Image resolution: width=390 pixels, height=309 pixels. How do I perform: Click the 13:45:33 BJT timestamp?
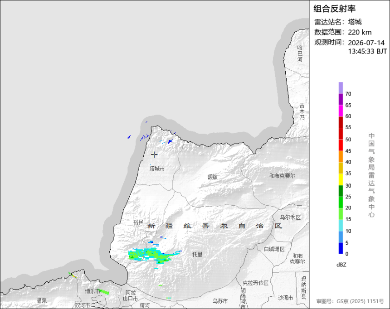pos(367,52)
